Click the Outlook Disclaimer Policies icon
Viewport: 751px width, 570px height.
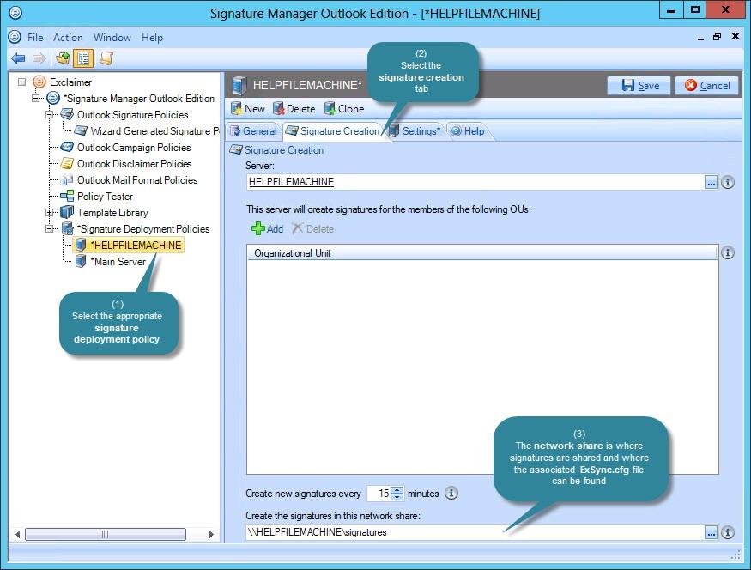[67, 163]
